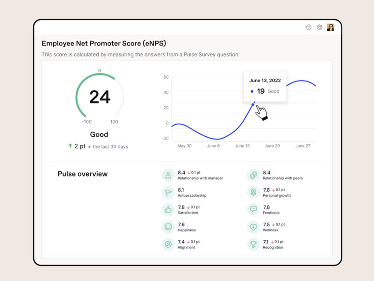The width and height of the screenshot is (374, 281).
Task: Click the June 13, 2022 tooltip
Action: tap(265, 86)
